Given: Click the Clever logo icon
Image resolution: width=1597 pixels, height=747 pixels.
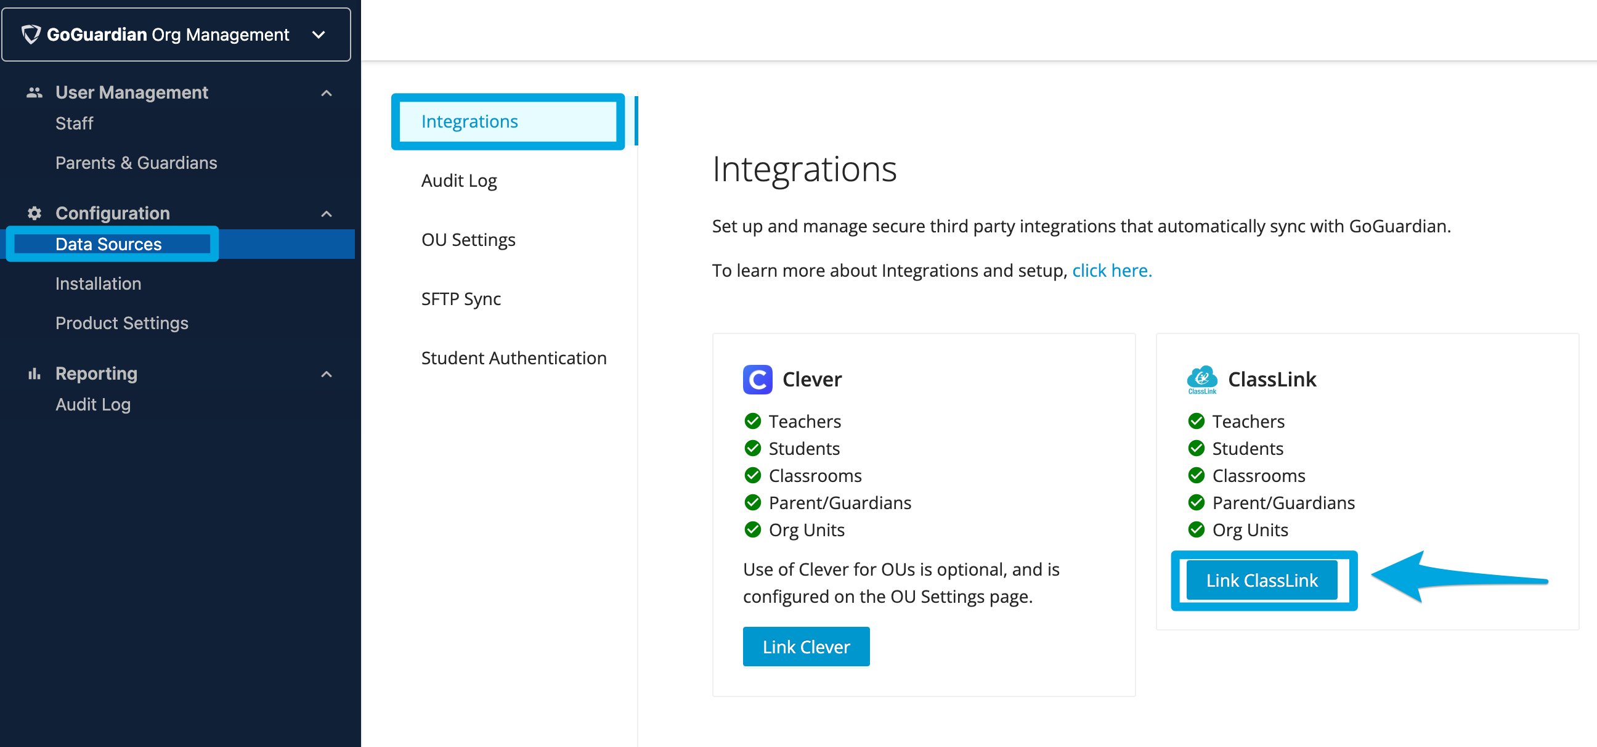Looking at the screenshot, I should pyautogui.click(x=758, y=380).
